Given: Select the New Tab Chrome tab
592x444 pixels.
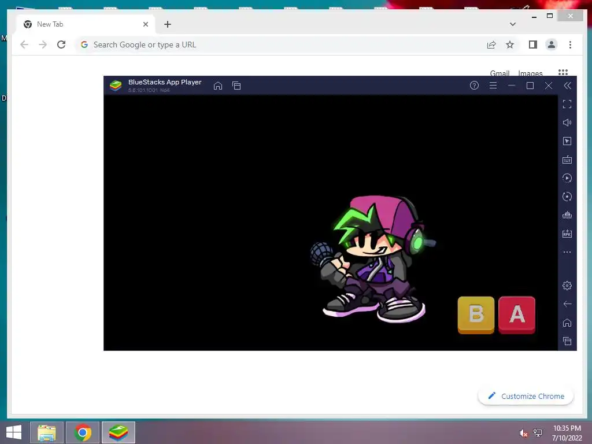Looking at the screenshot, I should (85, 24).
